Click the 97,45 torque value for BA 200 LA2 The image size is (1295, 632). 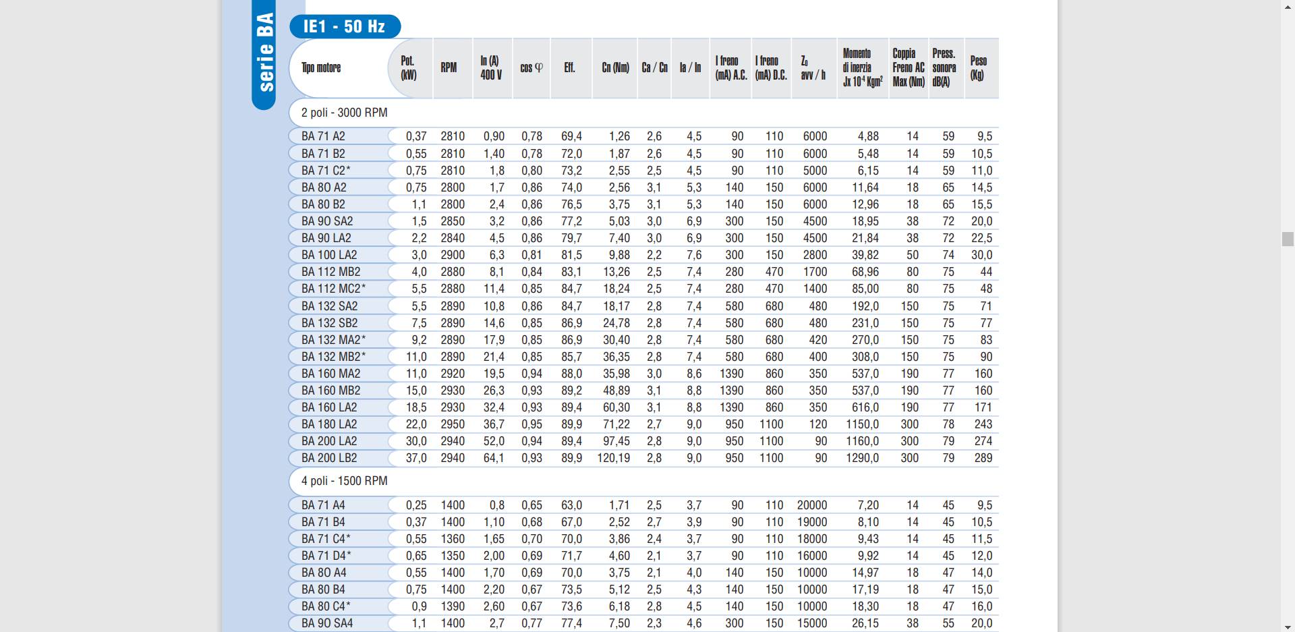click(616, 441)
